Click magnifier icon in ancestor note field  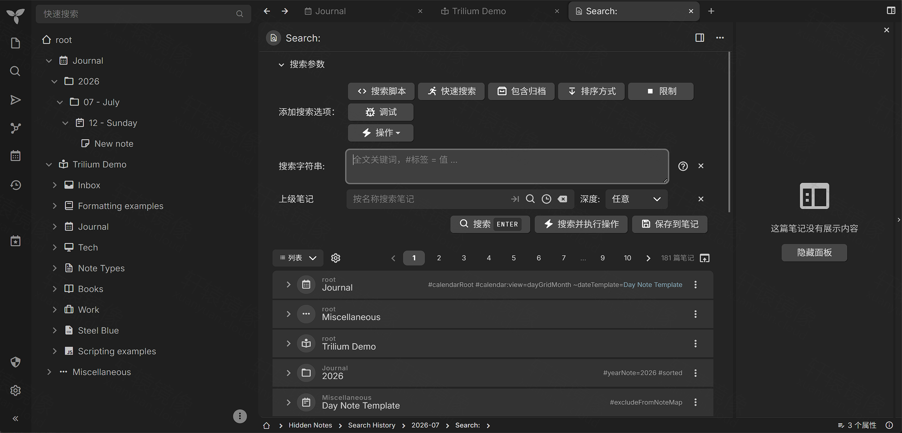tap(530, 199)
